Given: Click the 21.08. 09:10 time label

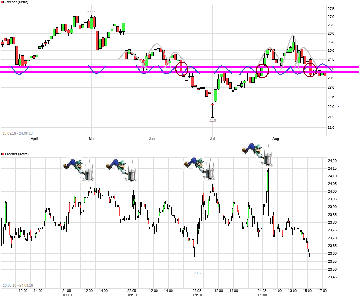Looking at the screenshot, I should [67, 293].
